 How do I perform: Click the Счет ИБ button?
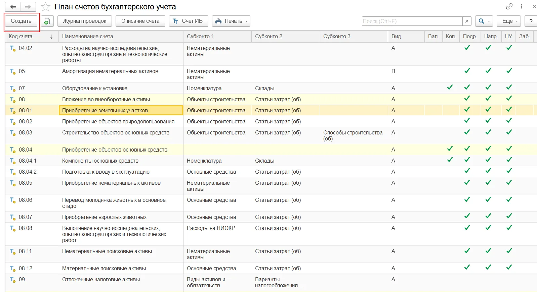(x=189, y=21)
